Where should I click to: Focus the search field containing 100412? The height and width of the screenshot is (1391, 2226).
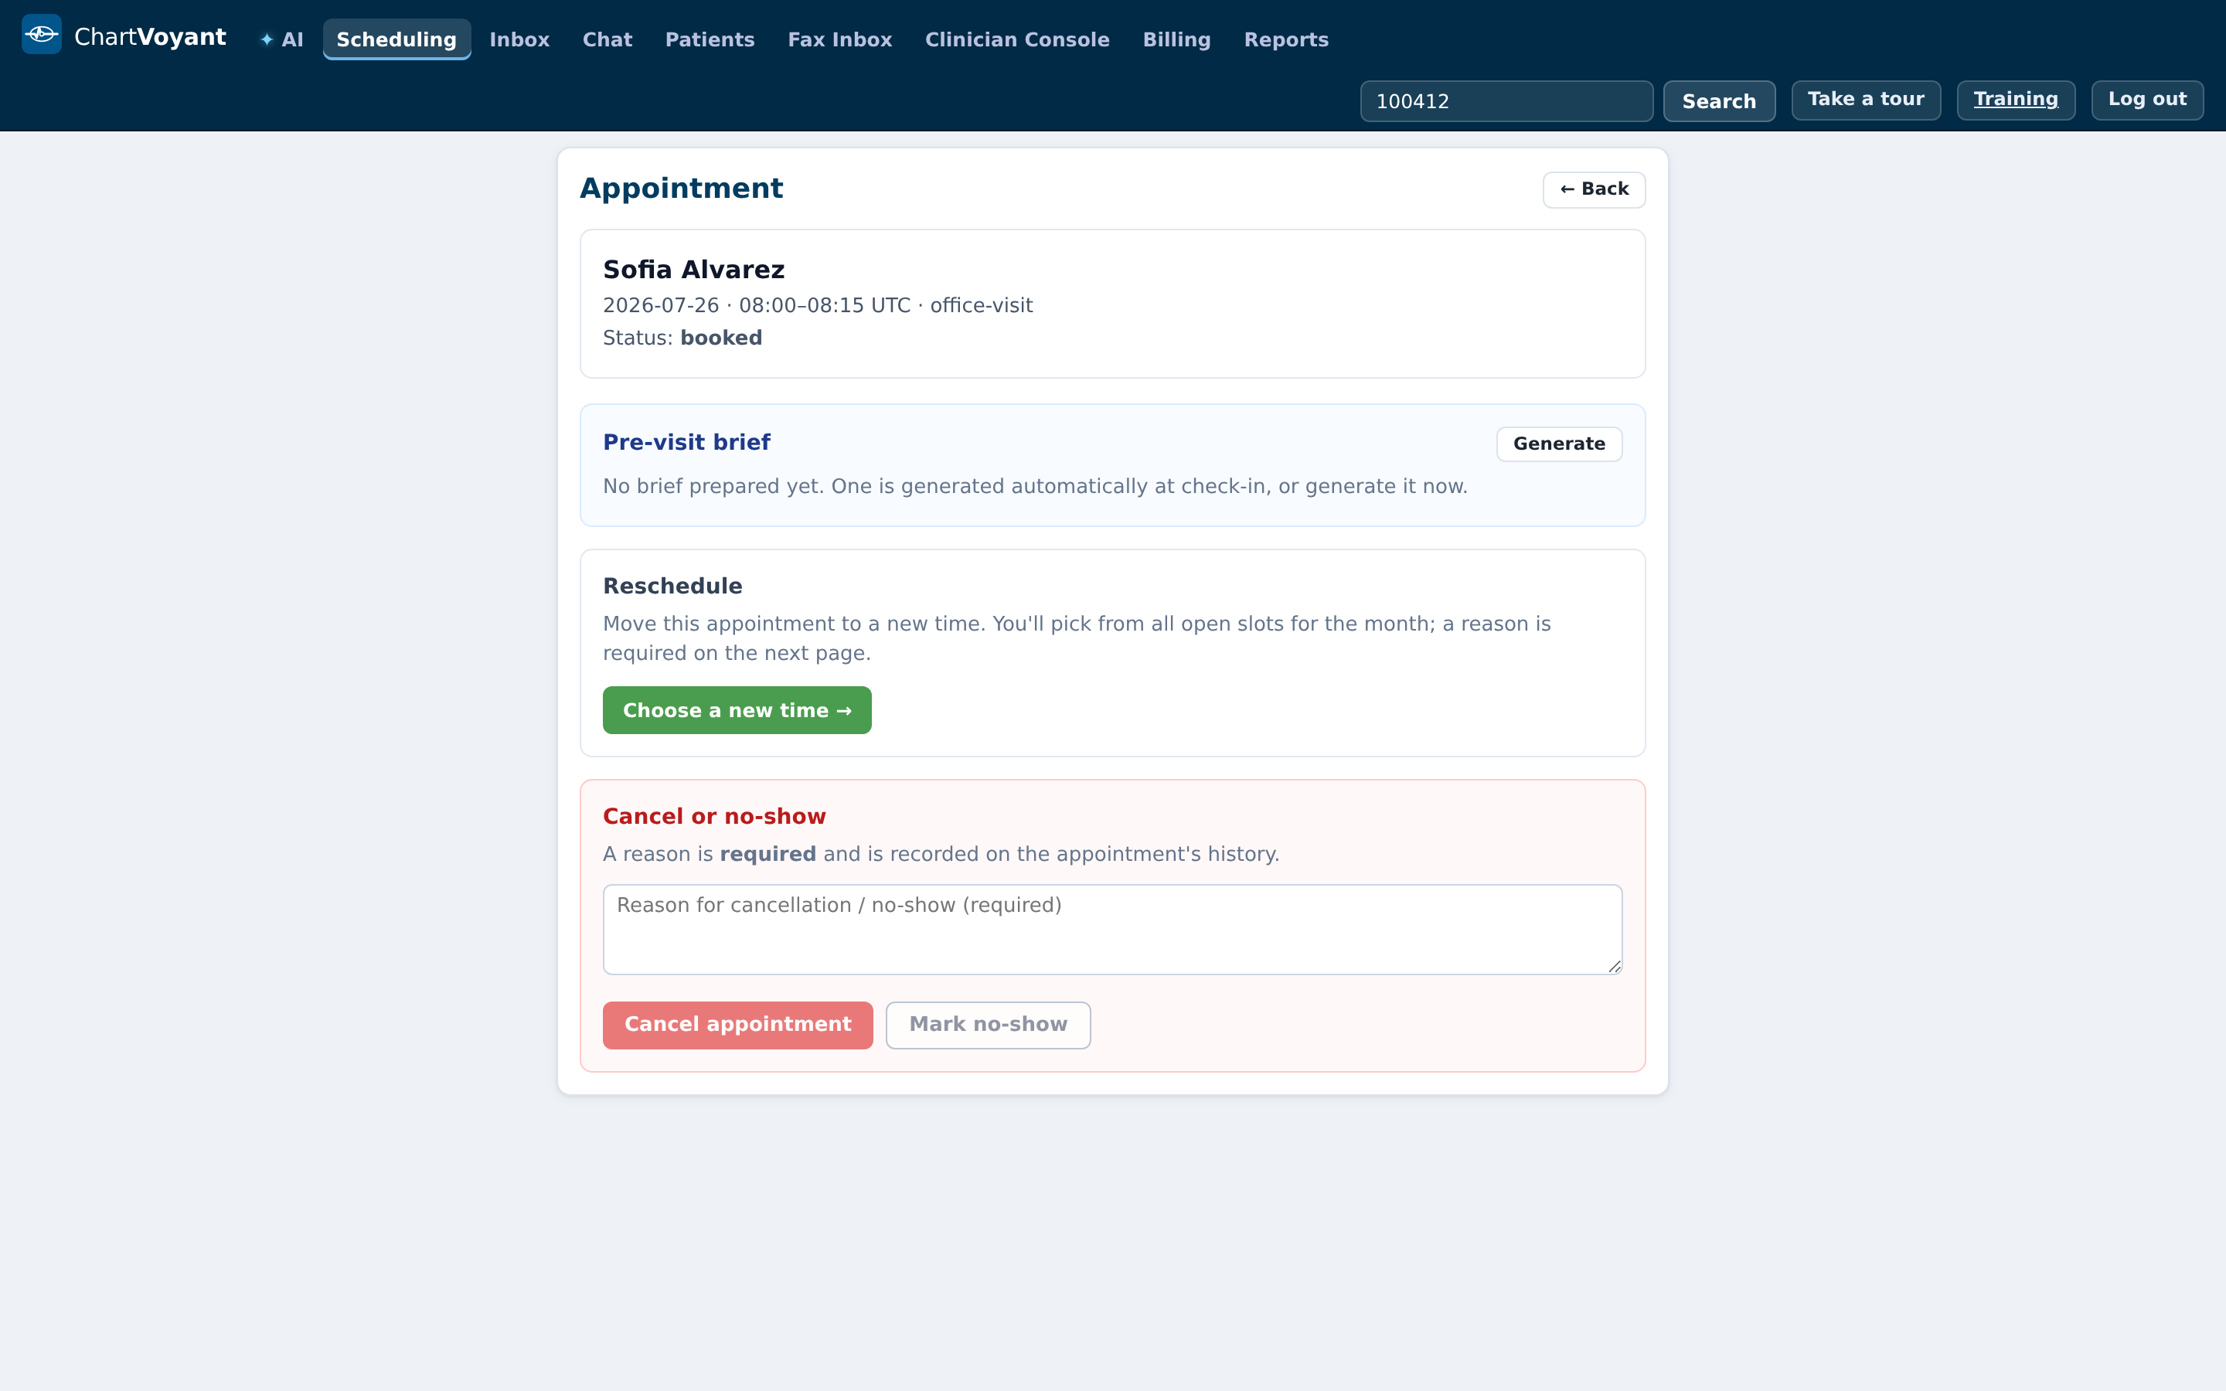coord(1506,101)
